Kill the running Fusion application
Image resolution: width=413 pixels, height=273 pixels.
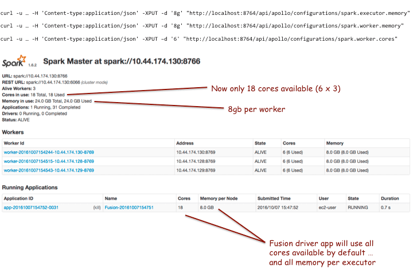(97, 208)
